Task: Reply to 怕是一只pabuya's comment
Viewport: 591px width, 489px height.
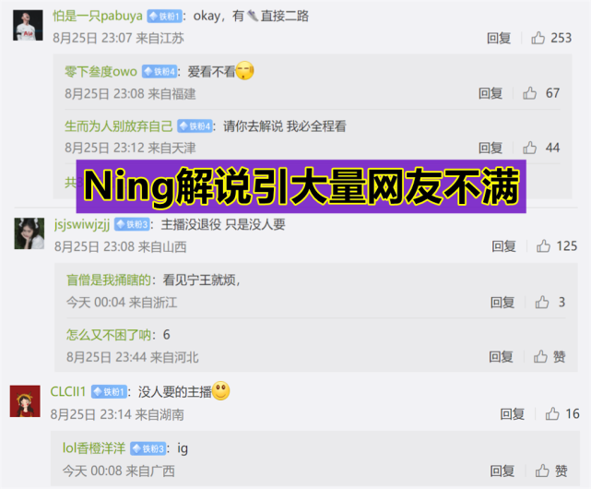Action: [499, 38]
